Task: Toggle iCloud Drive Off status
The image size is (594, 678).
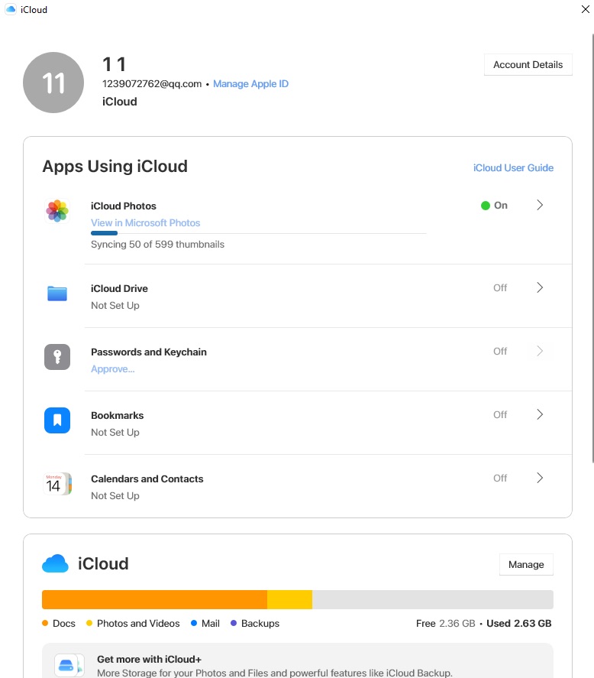Action: 500,288
